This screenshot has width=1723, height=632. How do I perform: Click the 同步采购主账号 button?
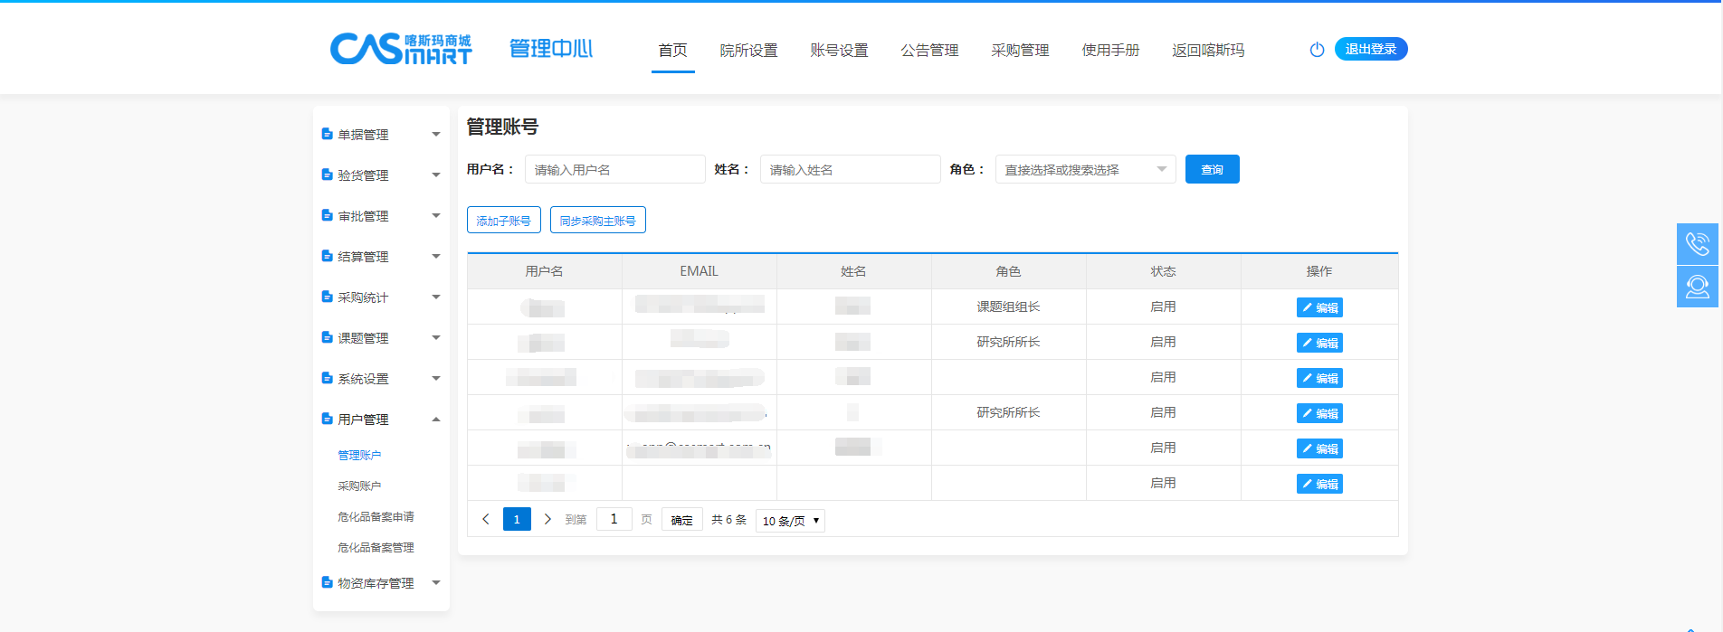[x=597, y=221]
